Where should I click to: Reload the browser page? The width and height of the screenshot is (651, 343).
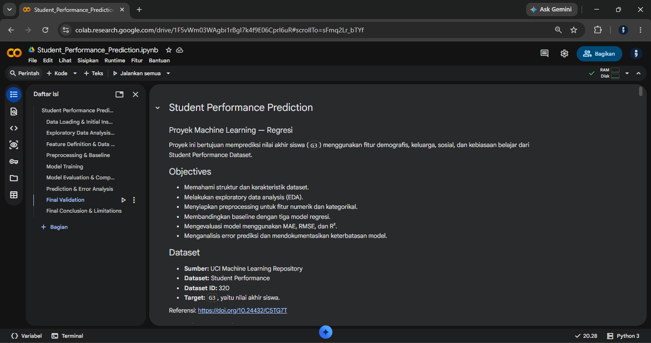coord(45,30)
